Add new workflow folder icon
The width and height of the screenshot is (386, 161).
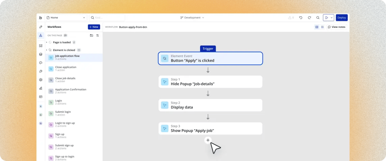point(91,35)
